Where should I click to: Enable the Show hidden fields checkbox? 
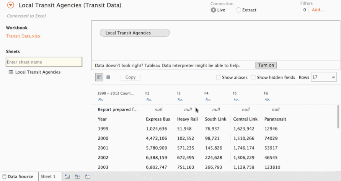pos(254,77)
